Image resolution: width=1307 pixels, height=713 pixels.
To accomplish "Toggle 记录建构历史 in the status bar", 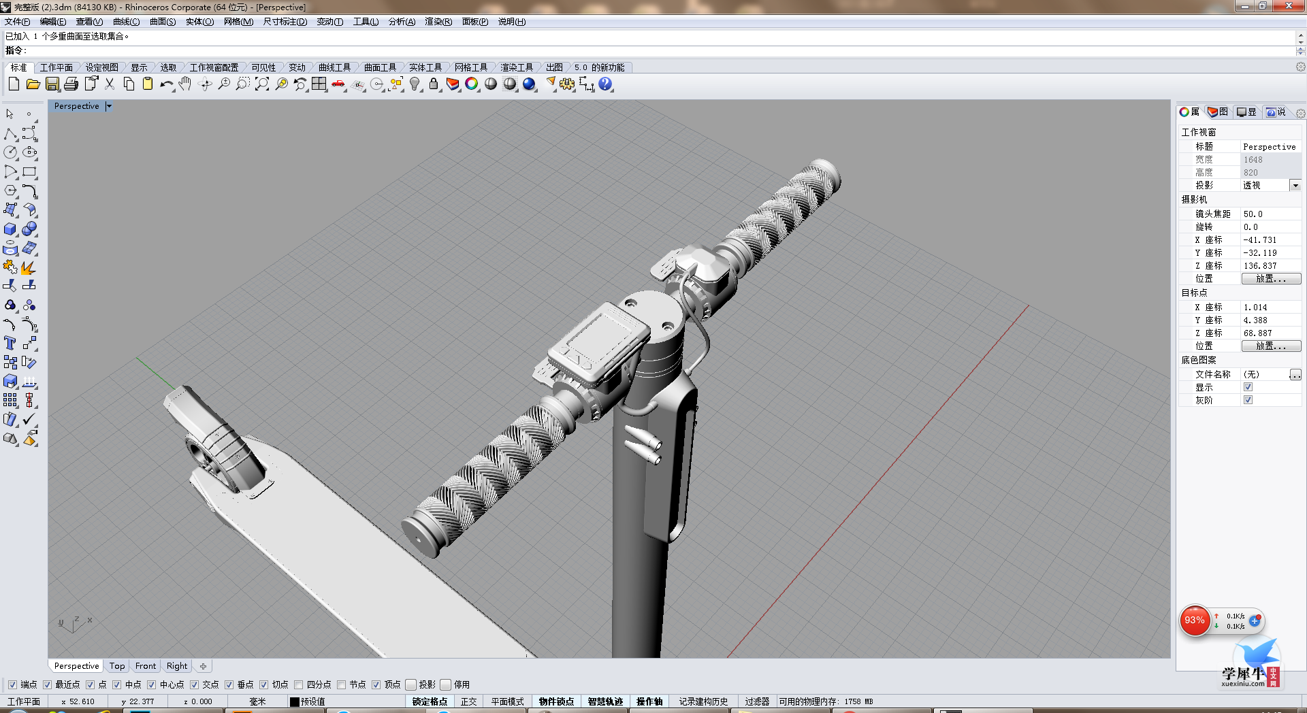I will click(703, 701).
